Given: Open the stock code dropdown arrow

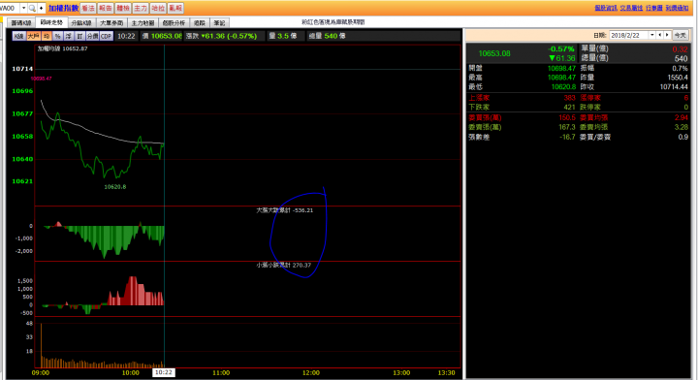Looking at the screenshot, I should [x=23, y=8].
